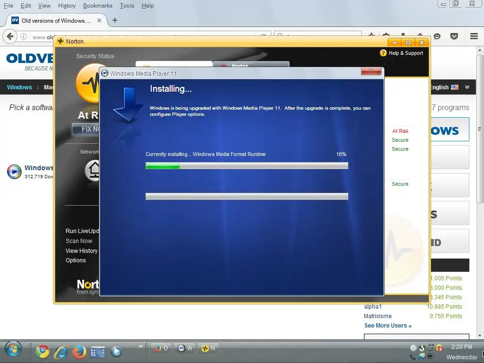
Task: Click the Windows Start orb
Action: point(13,349)
